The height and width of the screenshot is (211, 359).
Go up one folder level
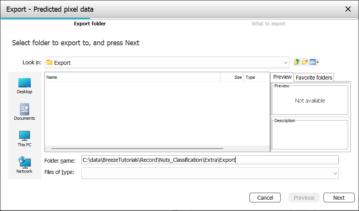[x=297, y=62]
